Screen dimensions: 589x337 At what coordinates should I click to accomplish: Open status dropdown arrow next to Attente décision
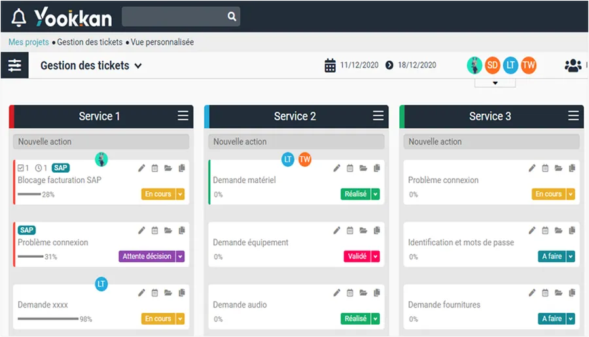pos(181,257)
